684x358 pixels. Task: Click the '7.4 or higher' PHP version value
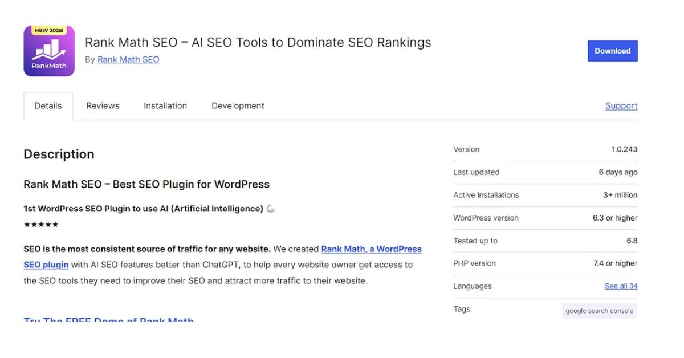616,263
